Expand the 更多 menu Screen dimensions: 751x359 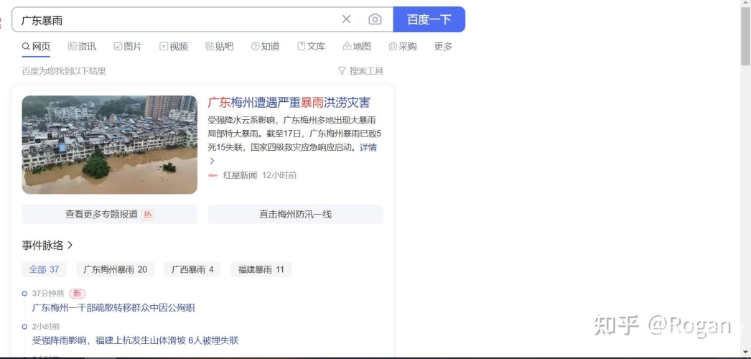point(443,47)
